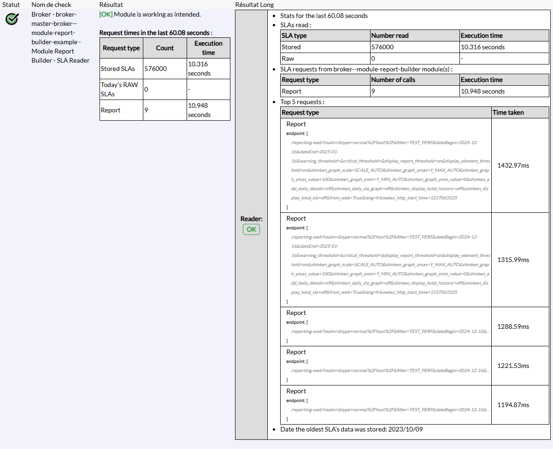Screen dimensions: 553x449
Task: Sort by the Statut column header
Action: 11,5
